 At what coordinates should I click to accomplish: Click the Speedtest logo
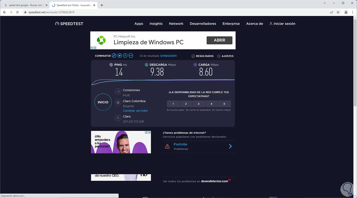coord(69,24)
